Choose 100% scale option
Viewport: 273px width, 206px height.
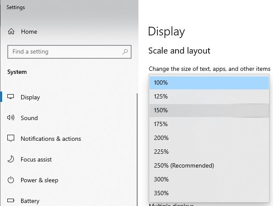coord(209,82)
